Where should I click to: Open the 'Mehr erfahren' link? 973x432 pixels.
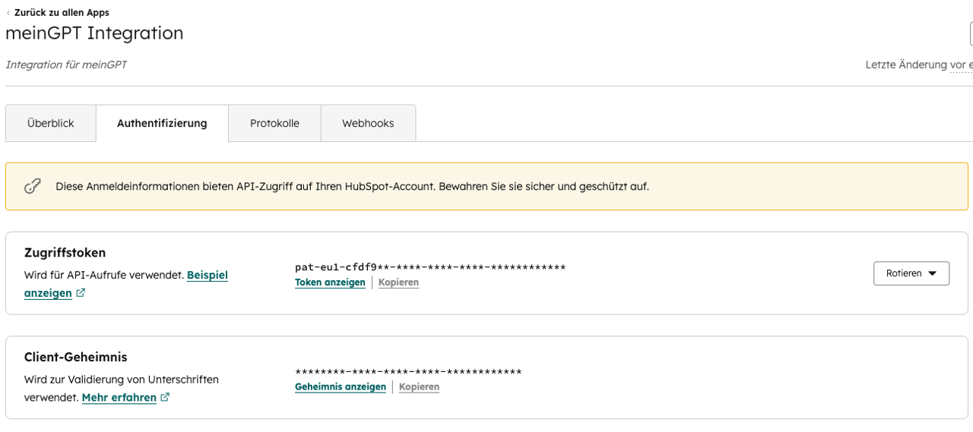[119, 397]
